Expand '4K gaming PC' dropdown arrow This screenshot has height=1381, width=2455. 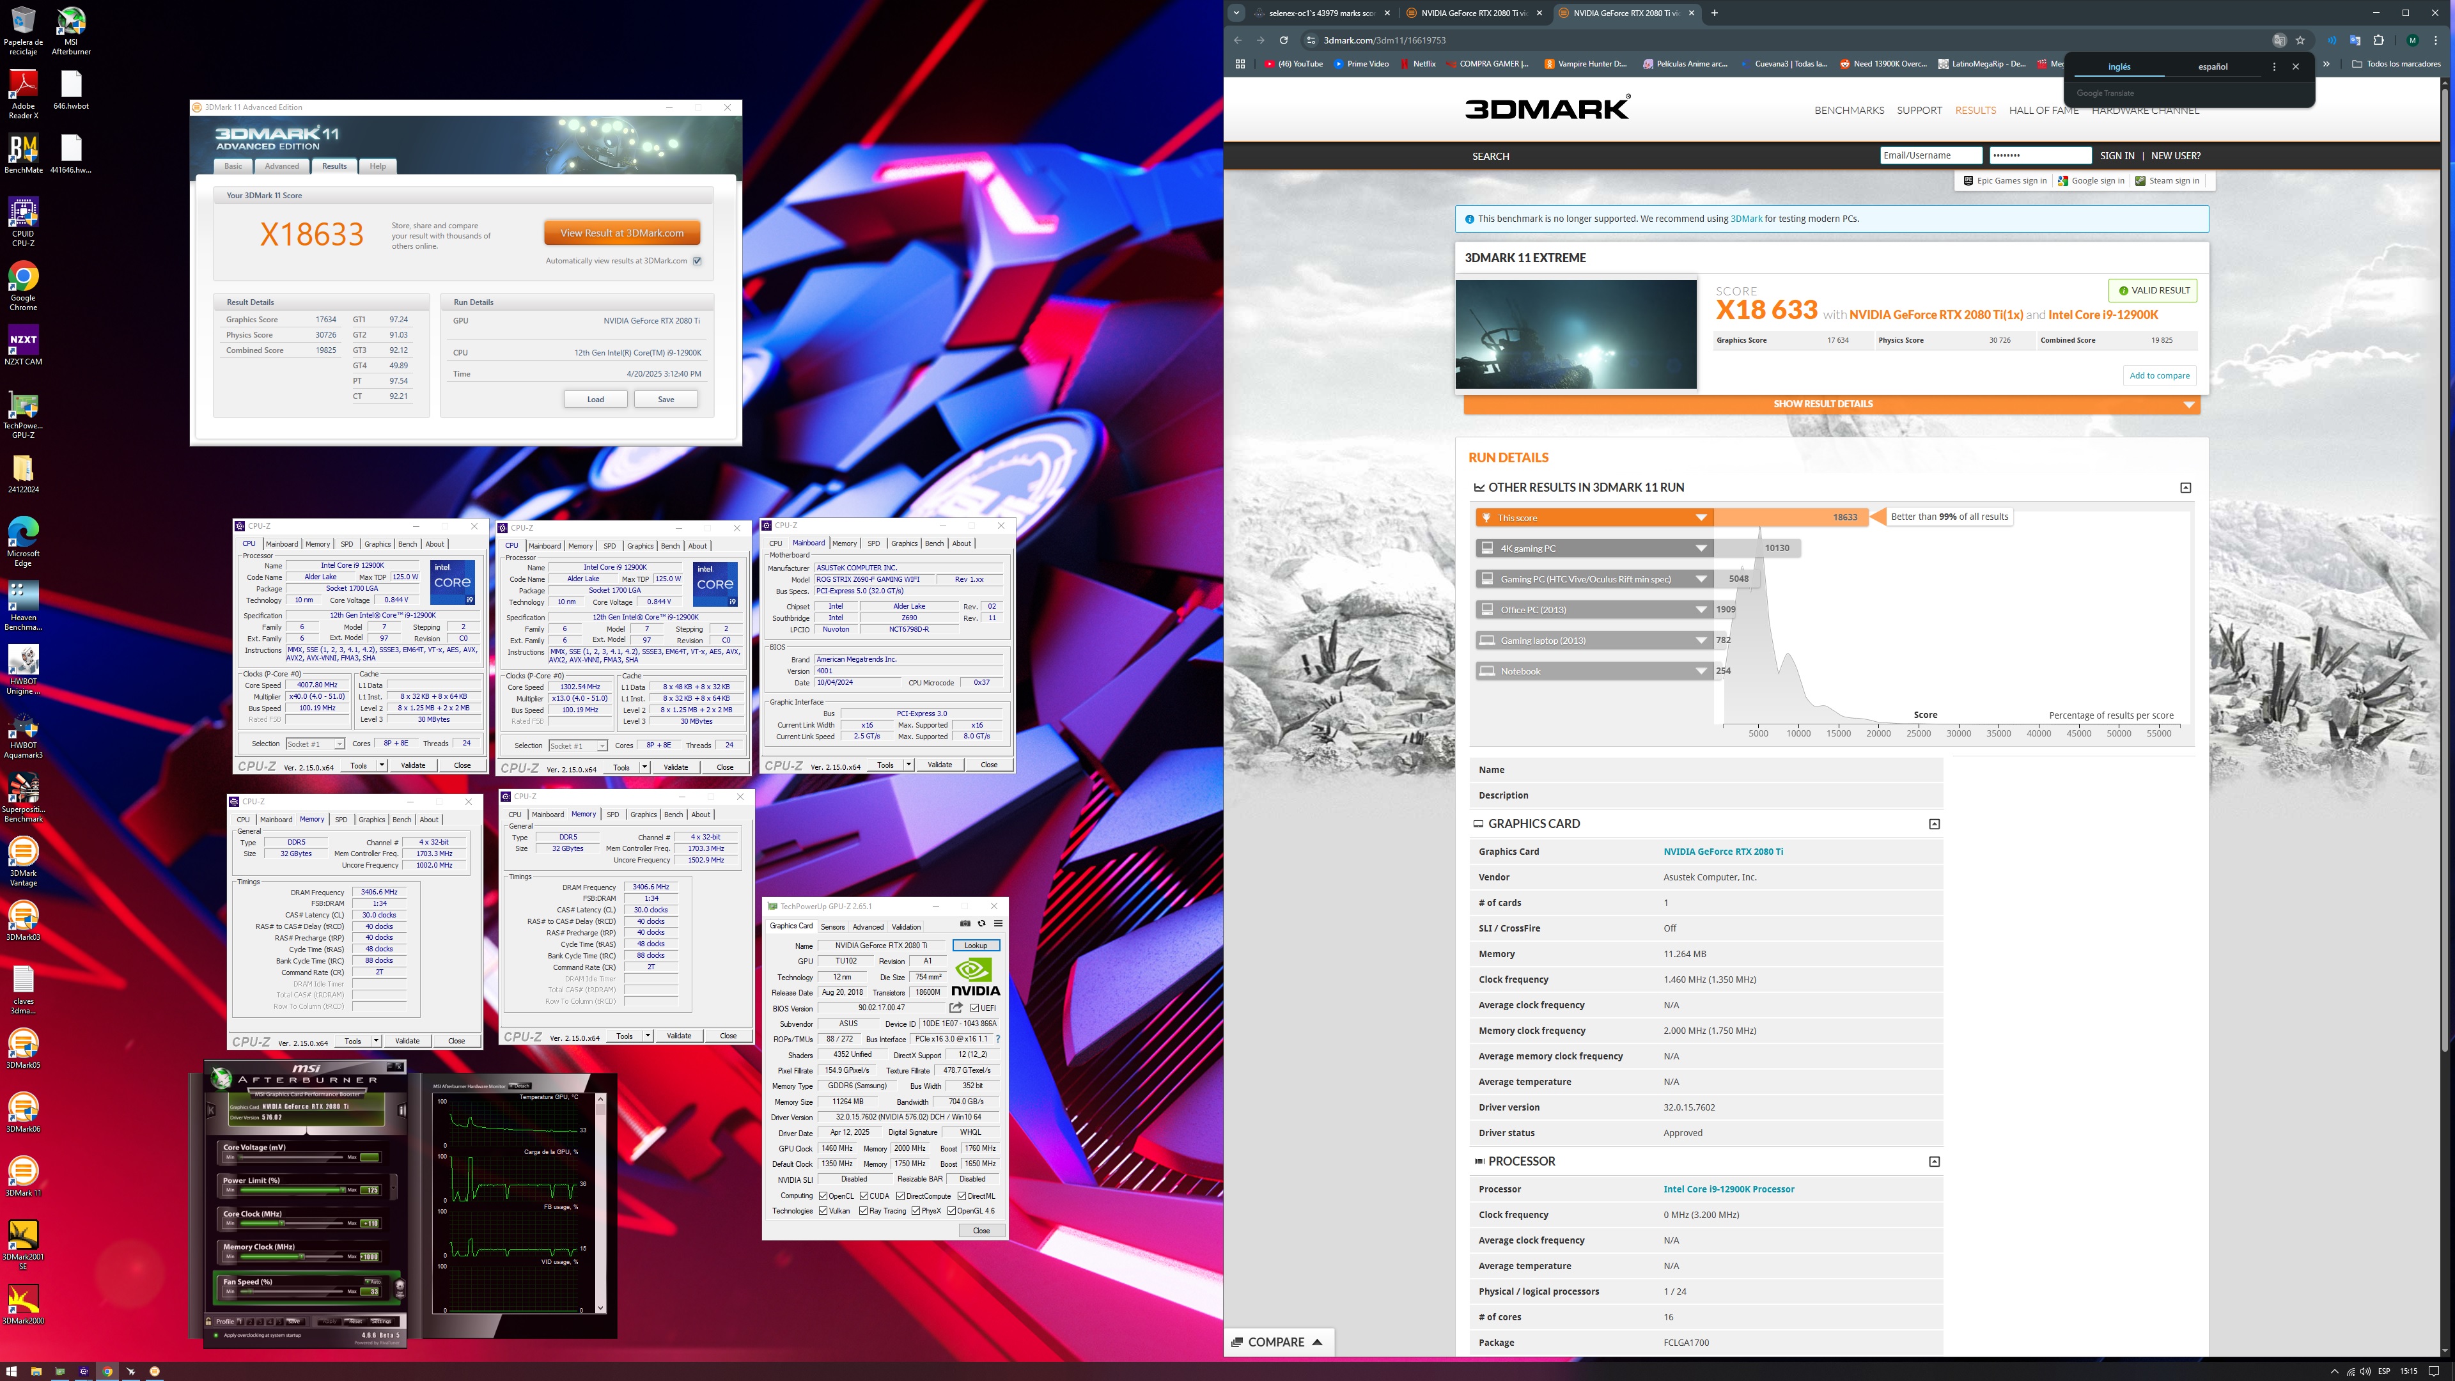(x=1701, y=548)
